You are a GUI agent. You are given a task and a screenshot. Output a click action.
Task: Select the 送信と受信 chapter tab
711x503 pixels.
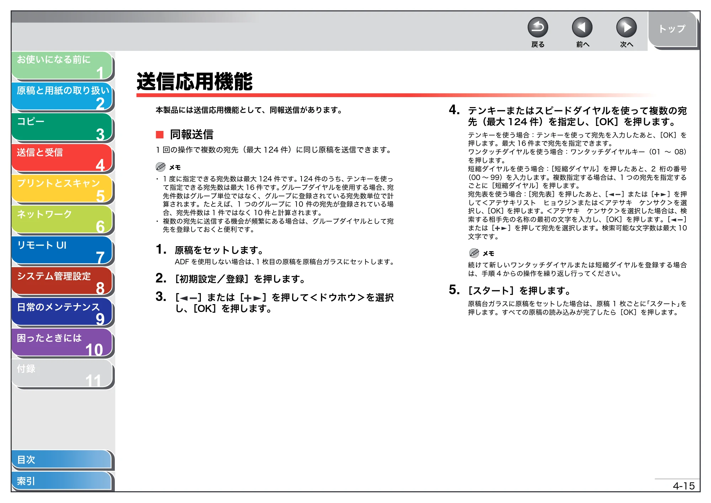tap(62, 158)
